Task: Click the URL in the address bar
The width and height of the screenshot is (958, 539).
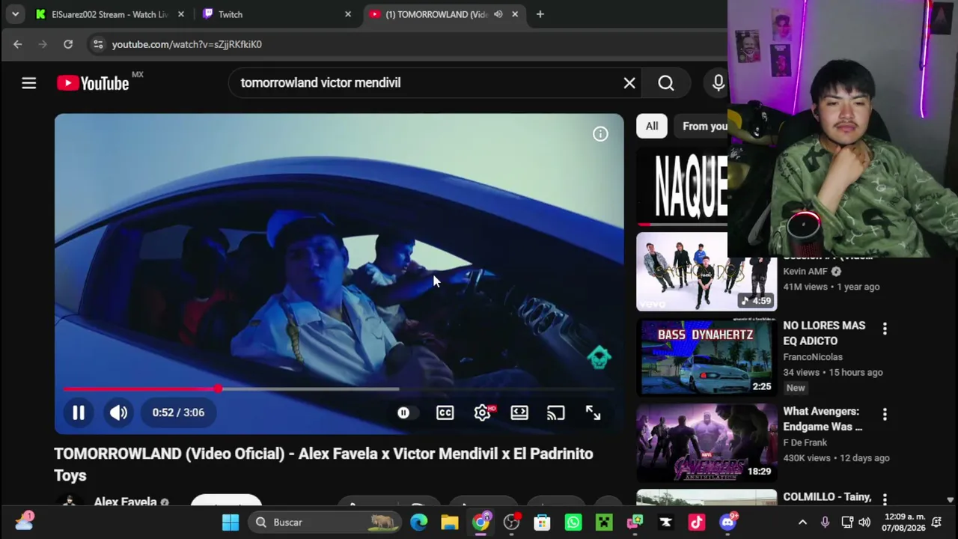Action: [x=187, y=44]
